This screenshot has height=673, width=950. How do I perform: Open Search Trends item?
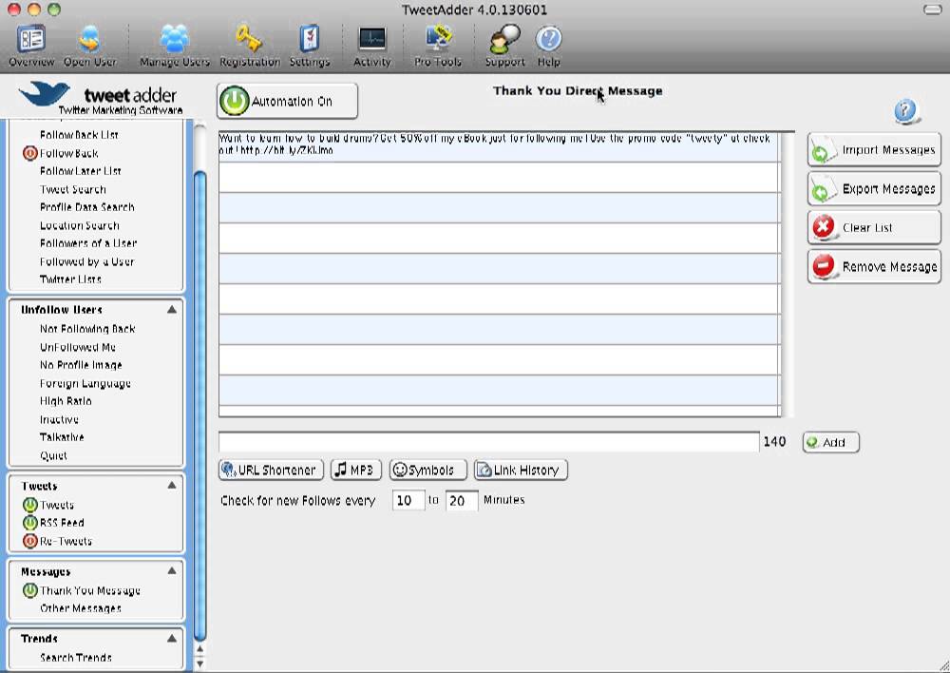[x=76, y=657]
